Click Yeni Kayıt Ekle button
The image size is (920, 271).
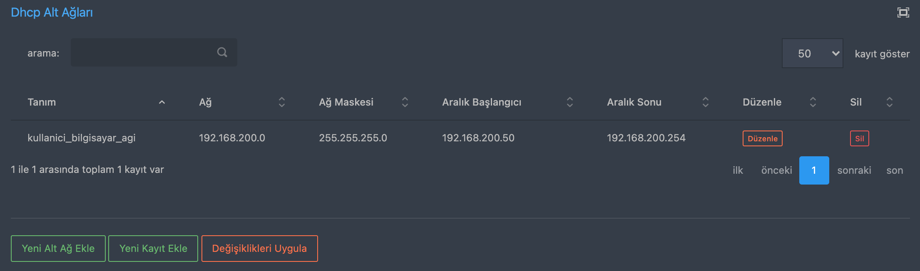click(x=153, y=249)
